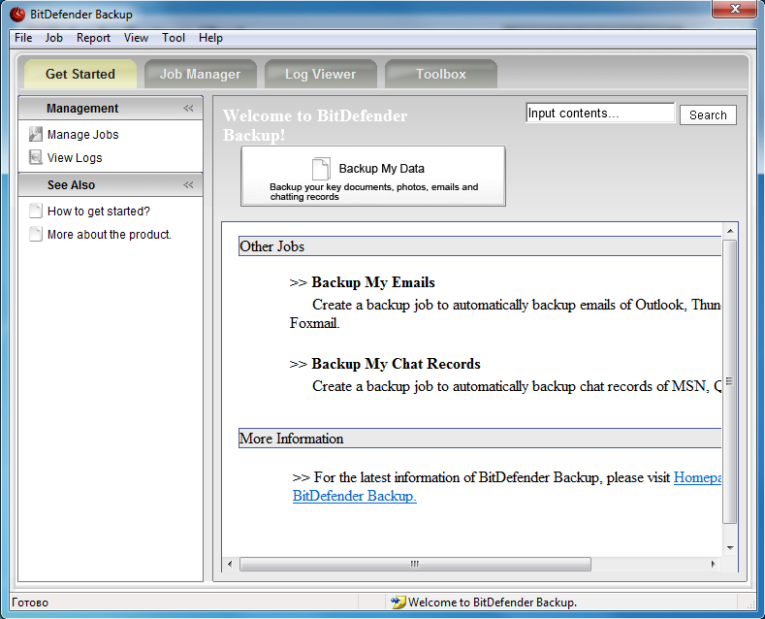Click the horizontal scrollbar thumb

coord(415,564)
